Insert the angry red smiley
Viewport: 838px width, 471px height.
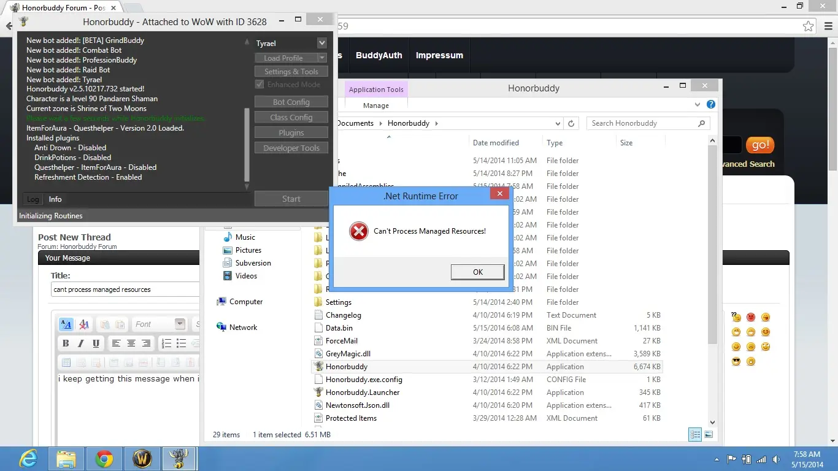click(x=751, y=317)
